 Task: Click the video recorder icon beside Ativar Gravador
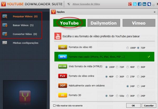(69, 4)
